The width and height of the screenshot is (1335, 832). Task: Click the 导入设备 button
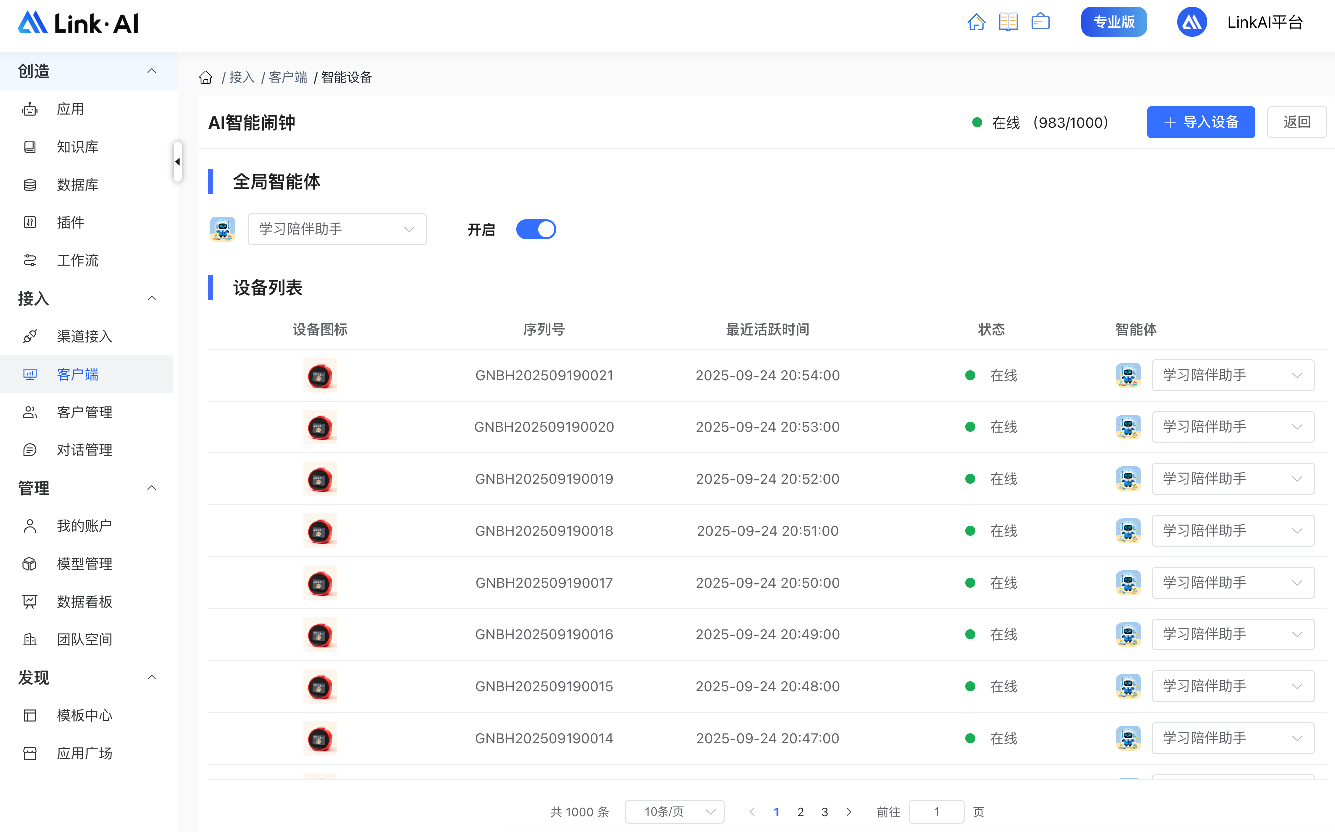click(1201, 122)
